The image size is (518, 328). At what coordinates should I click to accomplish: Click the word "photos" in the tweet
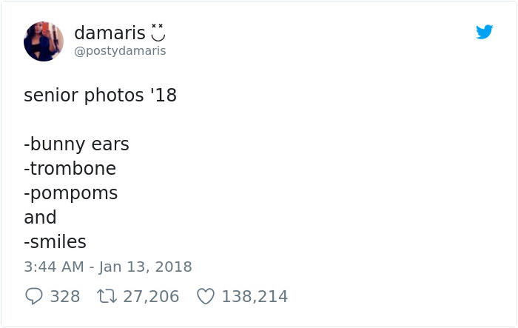coord(104,96)
